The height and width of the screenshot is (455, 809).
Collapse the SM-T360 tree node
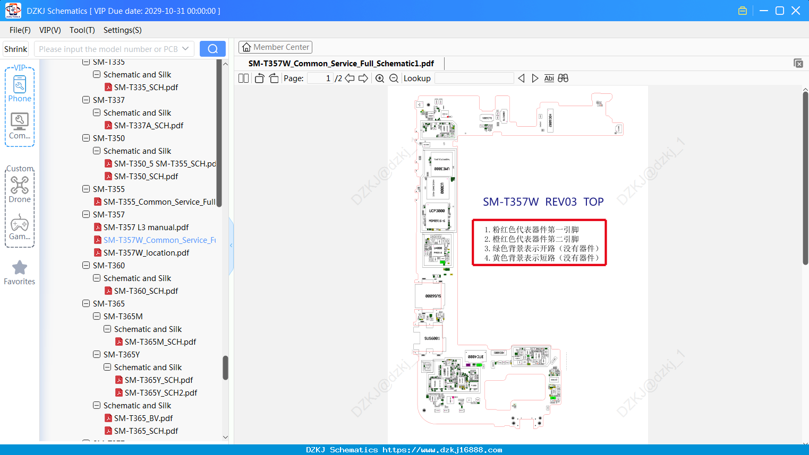tap(86, 265)
